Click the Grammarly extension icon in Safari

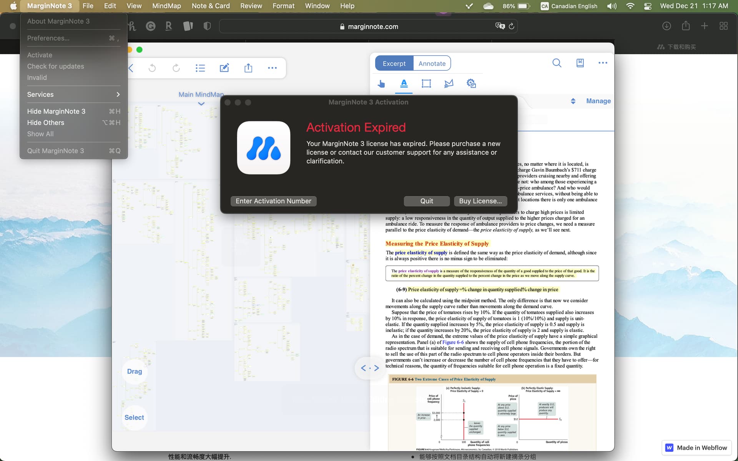(151, 26)
